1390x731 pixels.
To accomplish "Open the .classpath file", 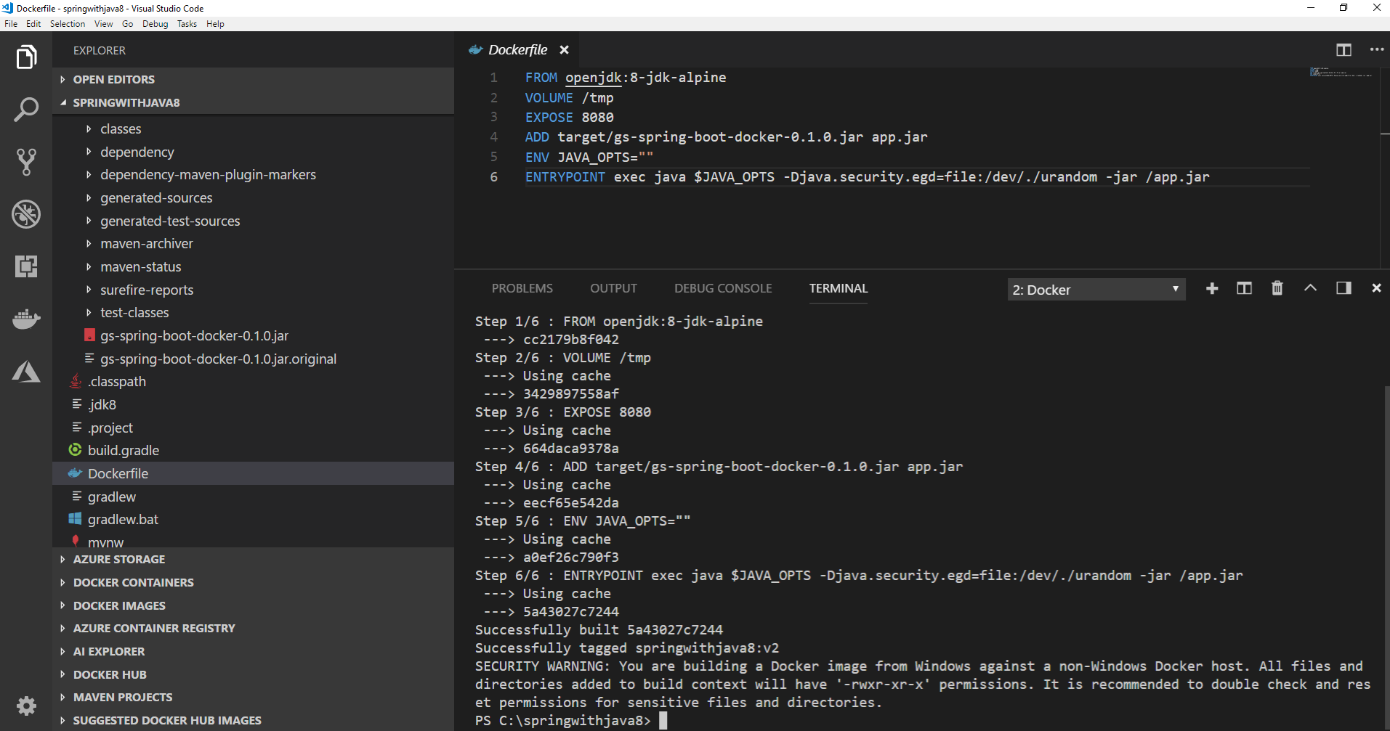I will click(x=253, y=382).
